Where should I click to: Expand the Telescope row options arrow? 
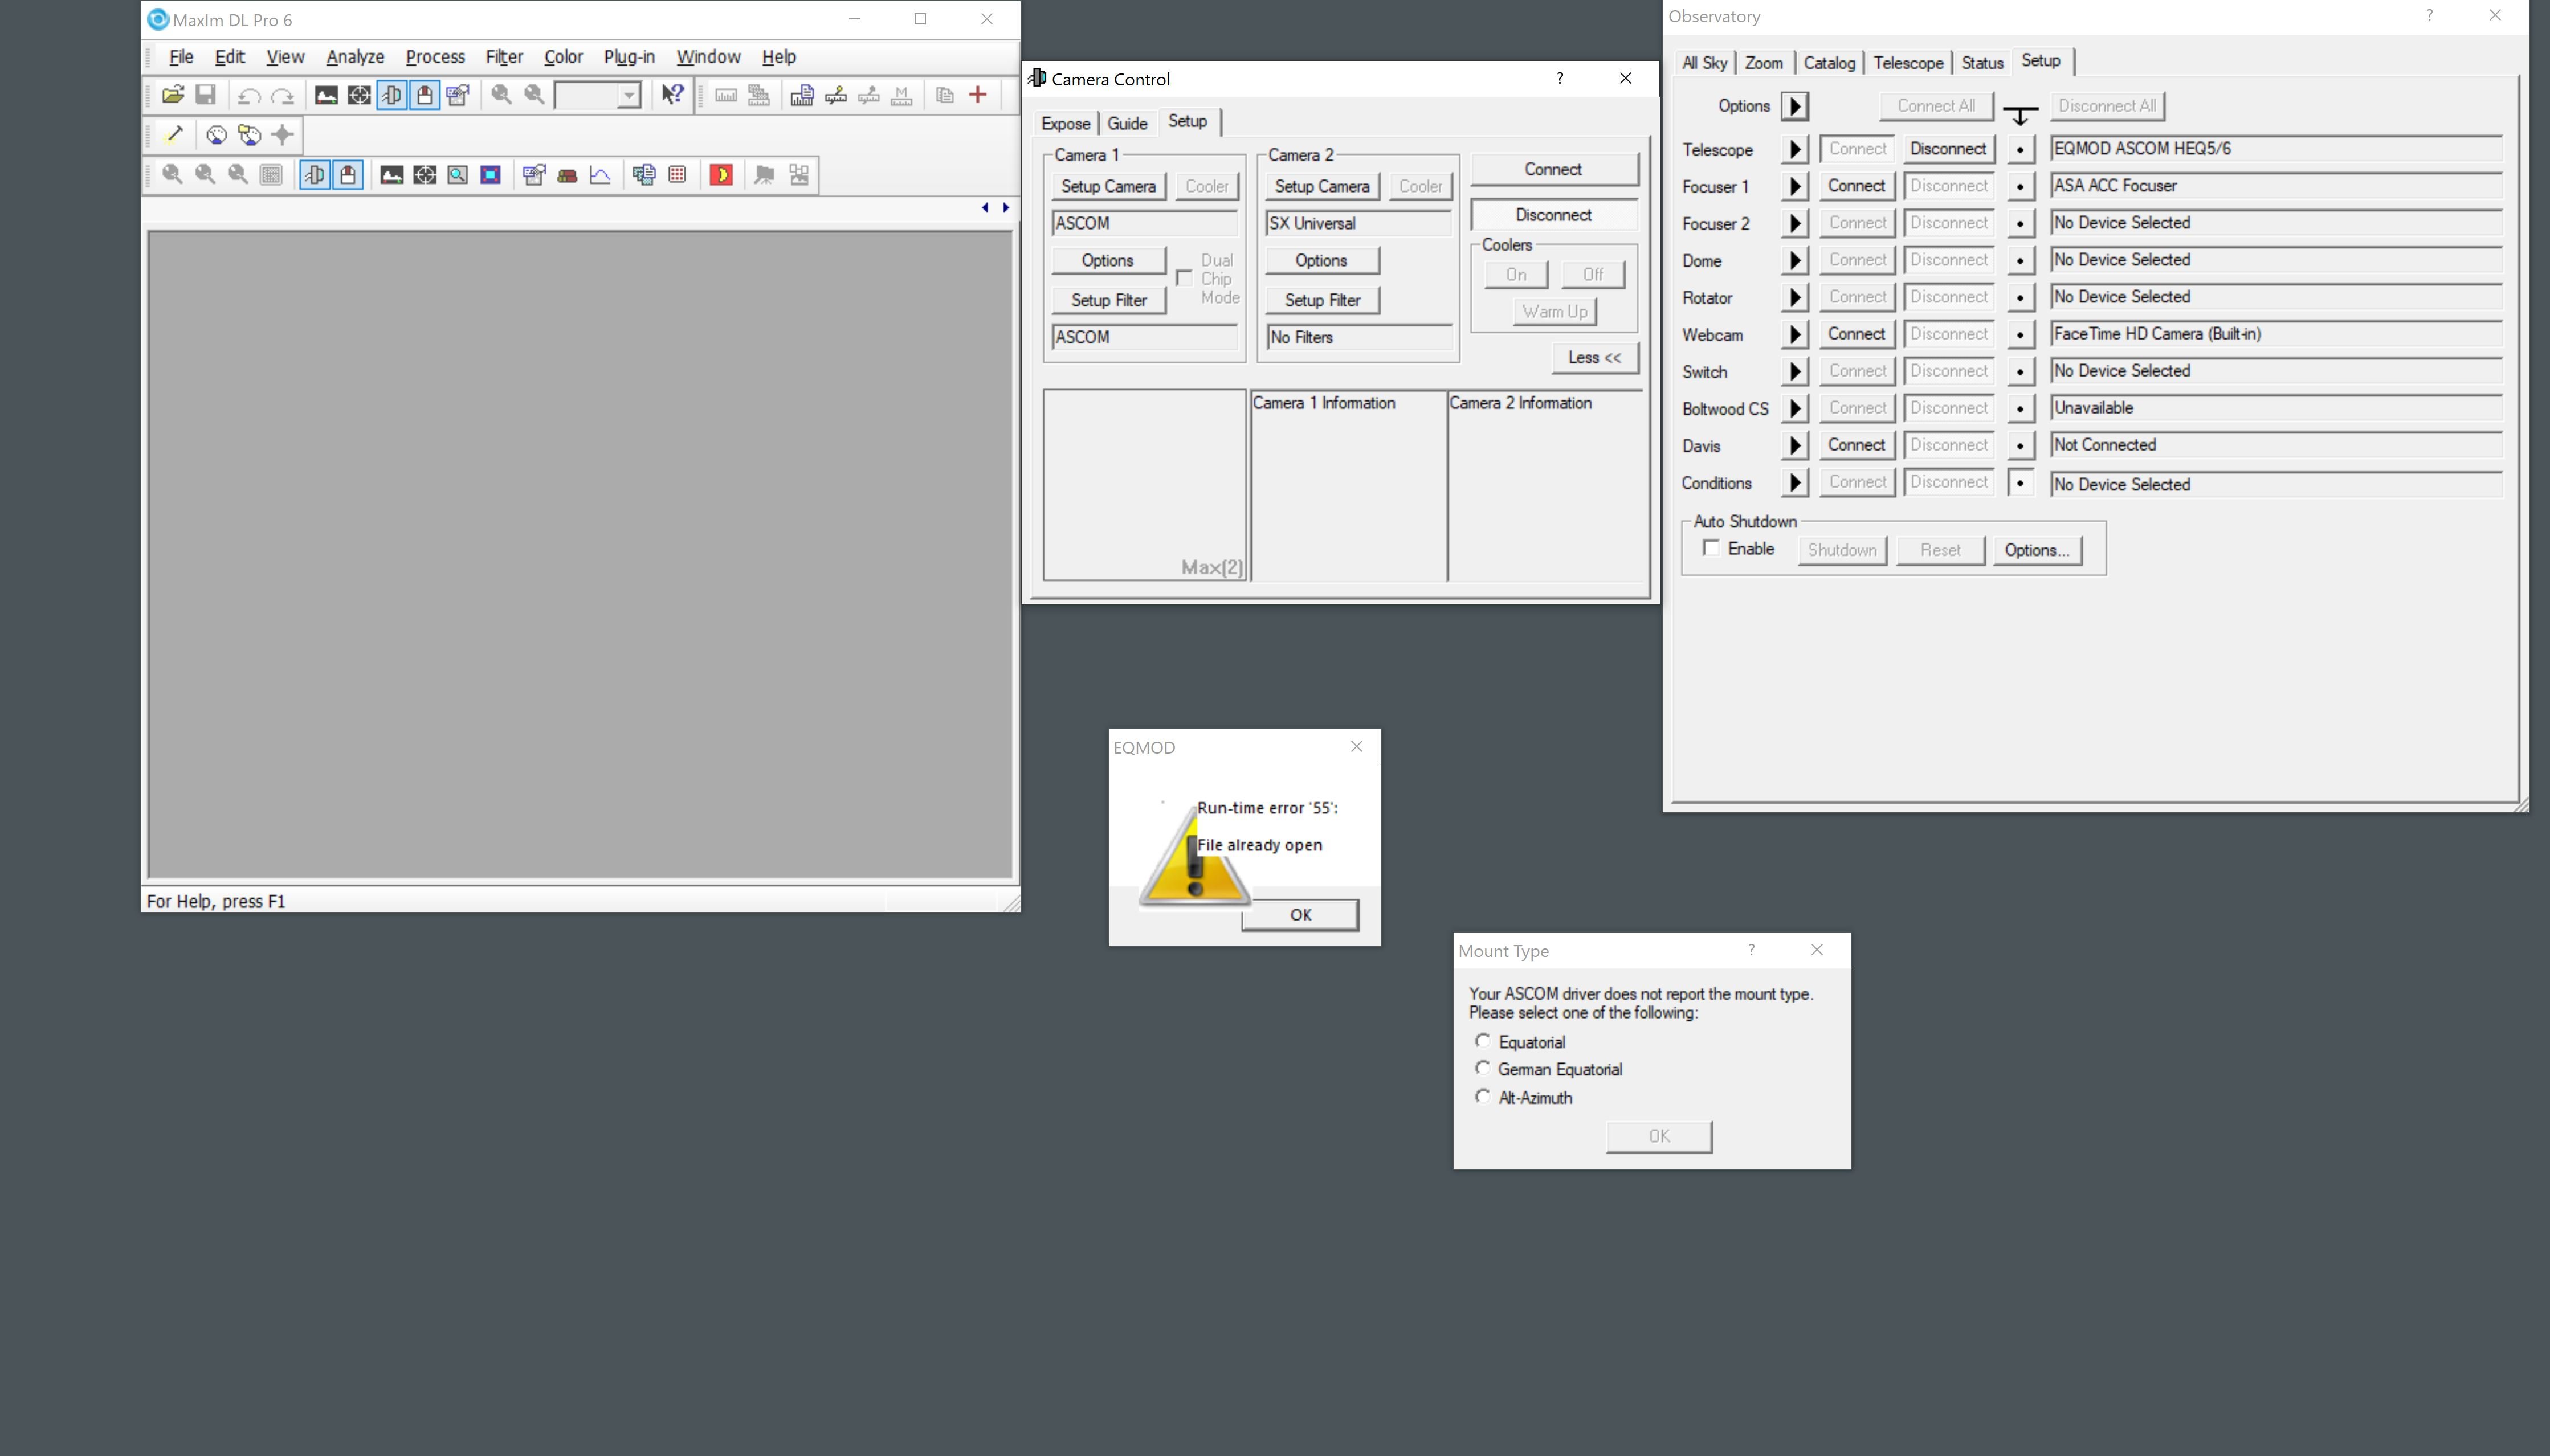[1794, 149]
